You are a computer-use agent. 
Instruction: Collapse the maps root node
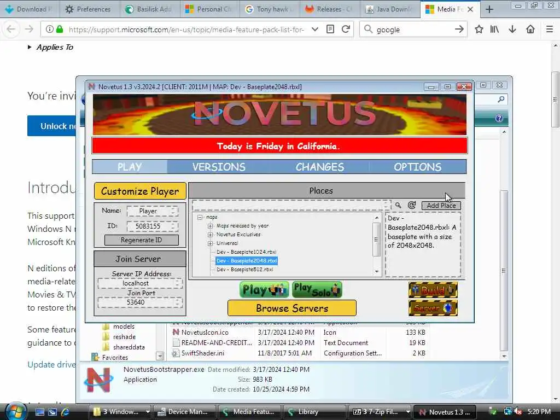[x=200, y=217]
